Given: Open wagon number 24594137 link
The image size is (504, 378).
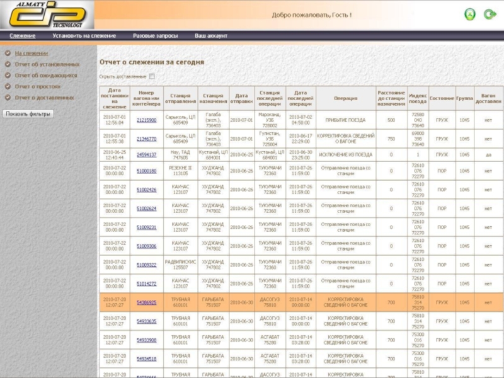Looking at the screenshot, I should tap(146, 154).
